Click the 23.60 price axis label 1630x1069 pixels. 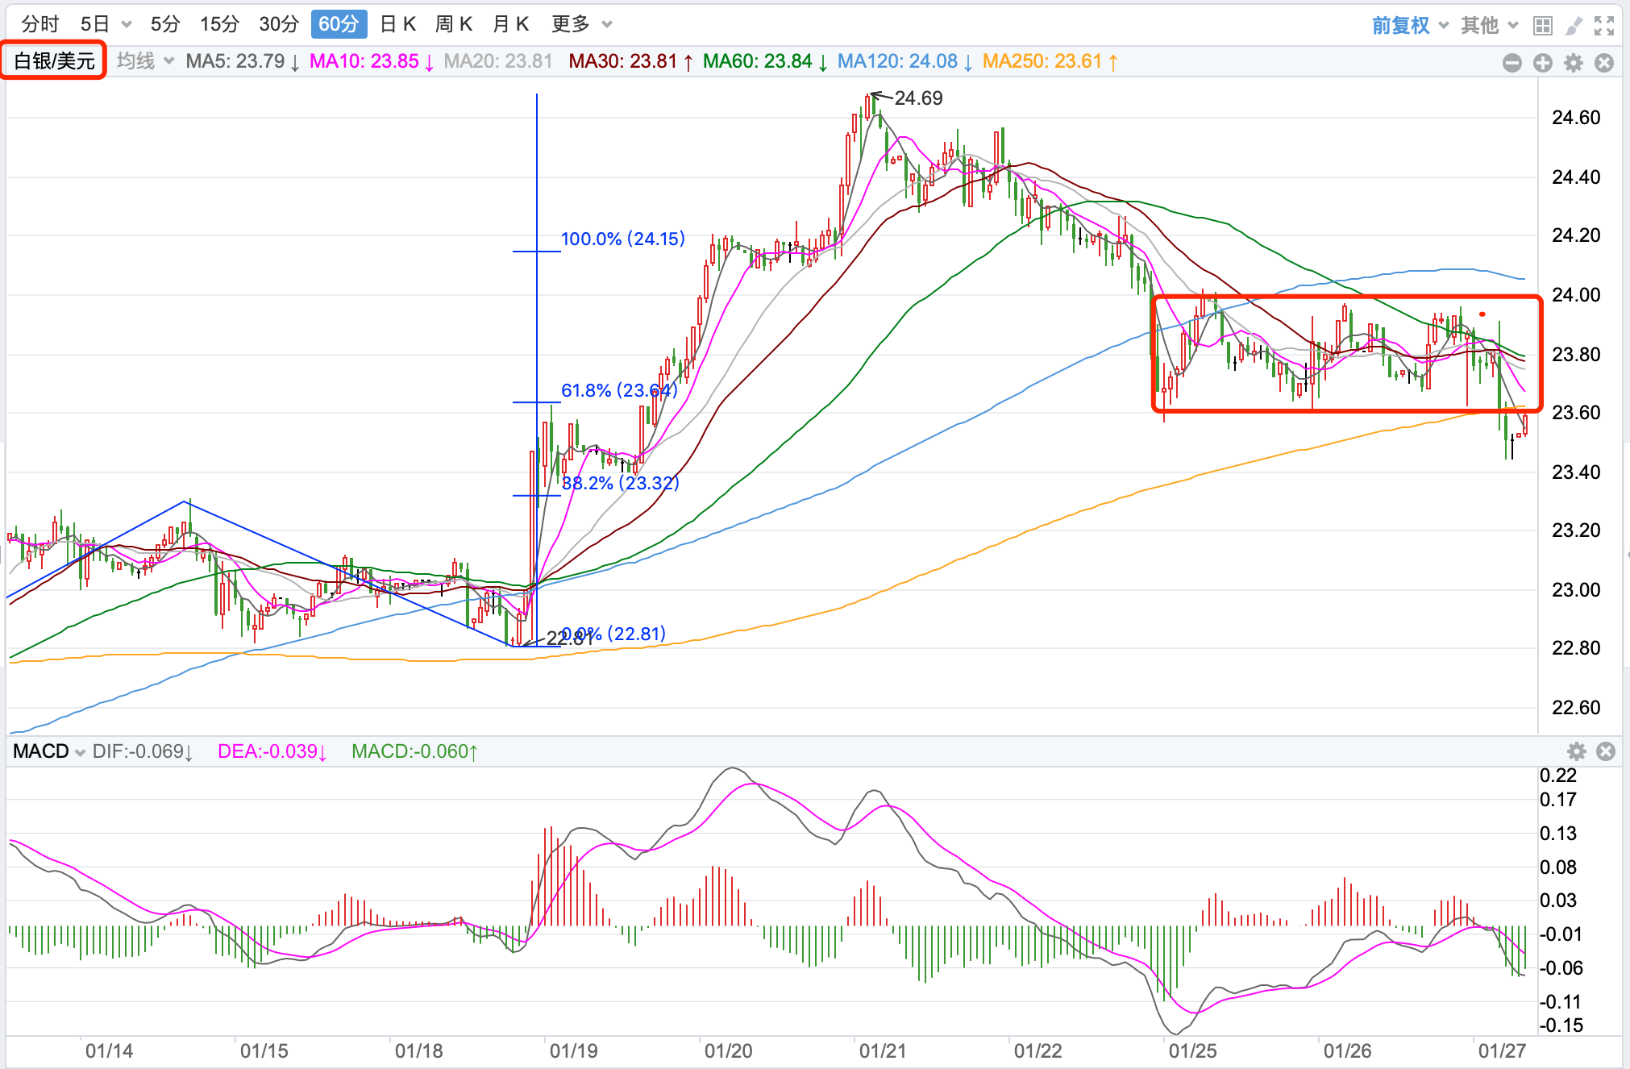point(1576,413)
